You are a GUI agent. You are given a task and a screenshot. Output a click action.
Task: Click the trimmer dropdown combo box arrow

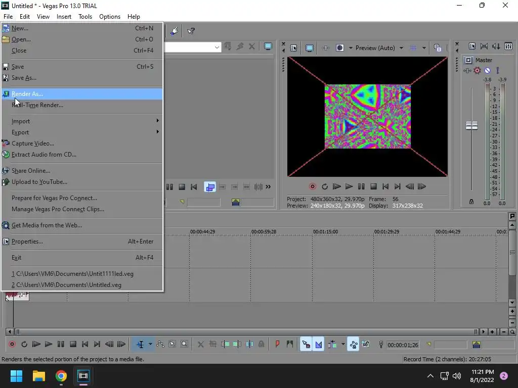pos(217,47)
